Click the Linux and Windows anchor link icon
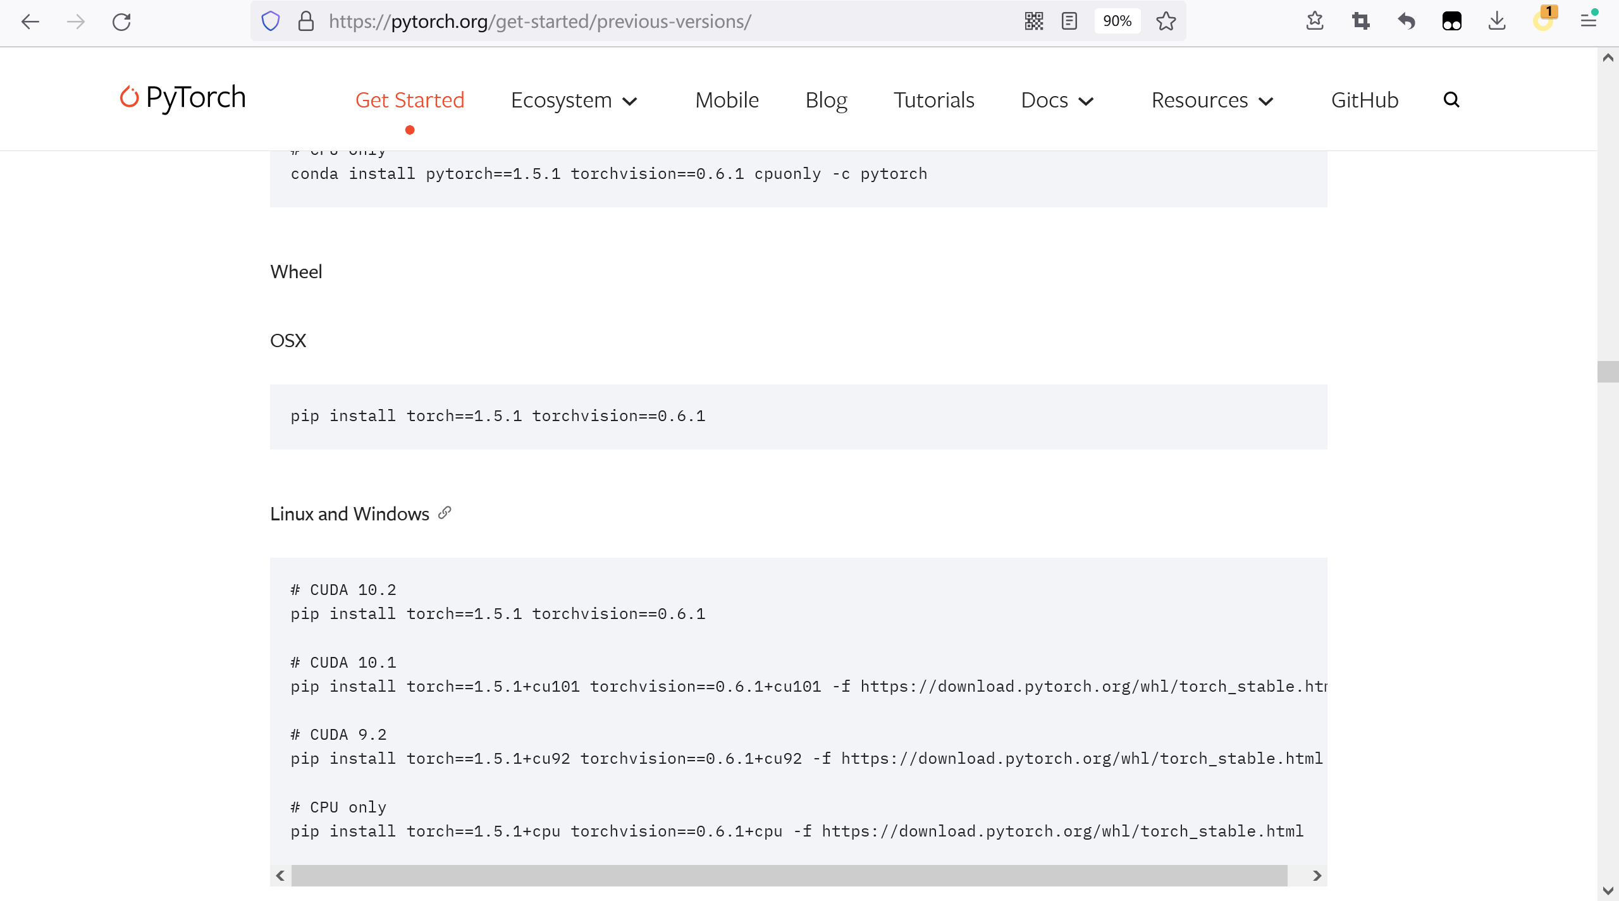Image resolution: width=1619 pixels, height=901 pixels. 445,513
